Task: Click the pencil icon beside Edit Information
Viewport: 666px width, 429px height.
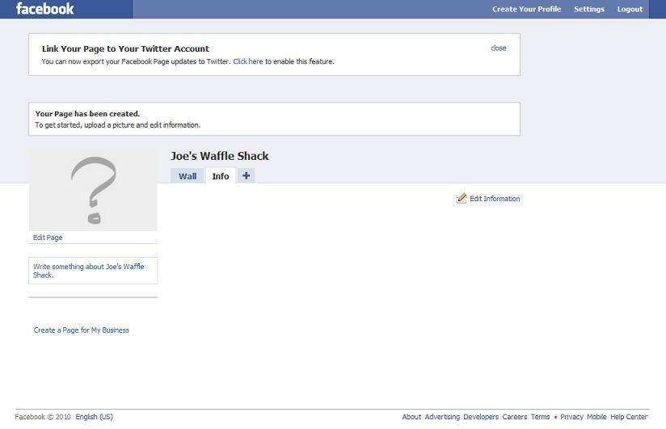Action: click(462, 198)
